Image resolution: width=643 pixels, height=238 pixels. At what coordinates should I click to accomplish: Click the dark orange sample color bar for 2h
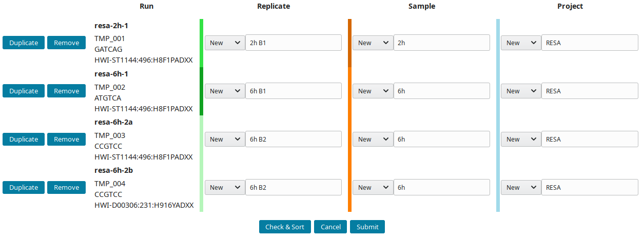[x=349, y=43]
